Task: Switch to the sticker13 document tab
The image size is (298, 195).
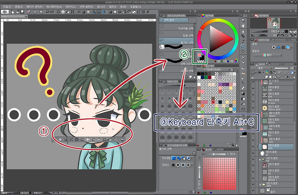Action: pyautogui.click(x=13, y=17)
